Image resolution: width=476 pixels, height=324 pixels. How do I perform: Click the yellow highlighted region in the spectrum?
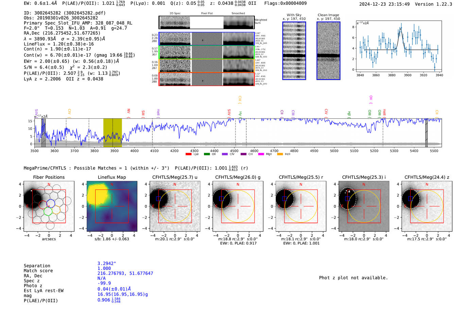113,133
